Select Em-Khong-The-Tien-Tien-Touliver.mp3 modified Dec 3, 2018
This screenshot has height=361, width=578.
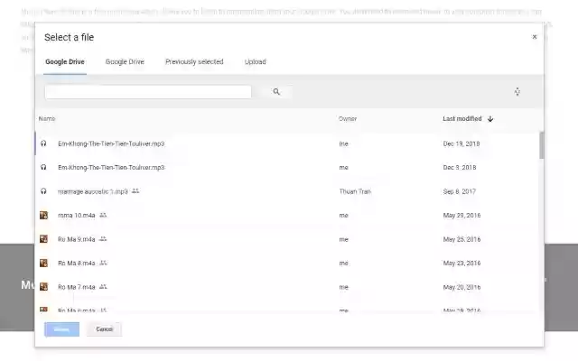pos(111,168)
